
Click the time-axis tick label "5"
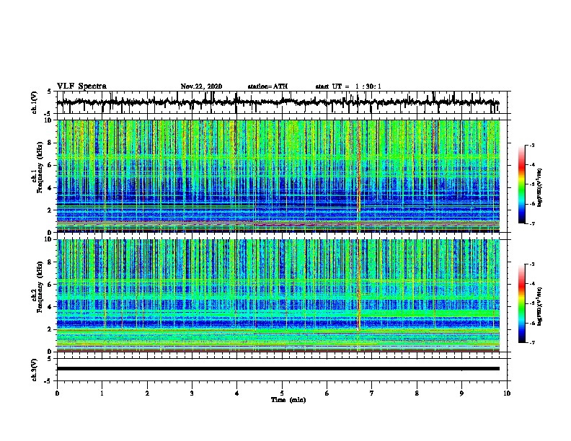coord(282,393)
